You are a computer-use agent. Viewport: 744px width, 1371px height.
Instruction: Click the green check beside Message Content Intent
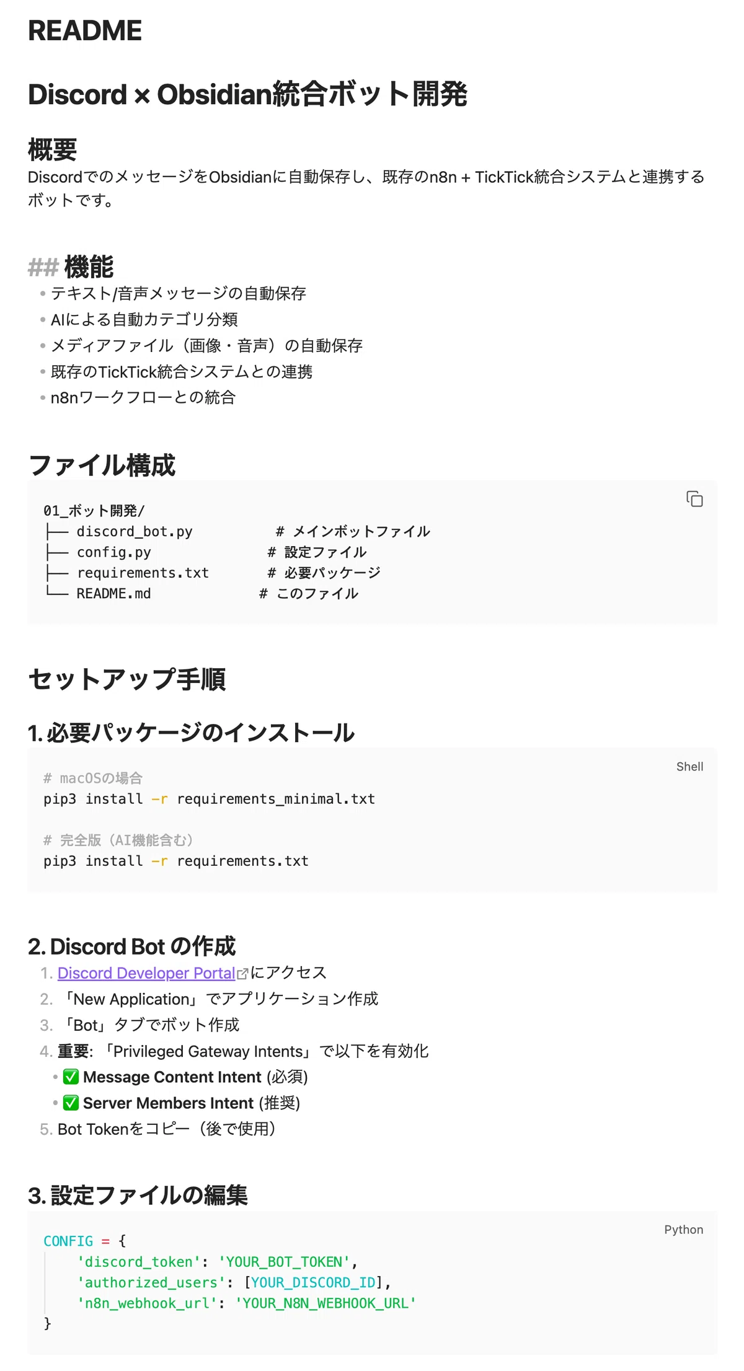(71, 1077)
